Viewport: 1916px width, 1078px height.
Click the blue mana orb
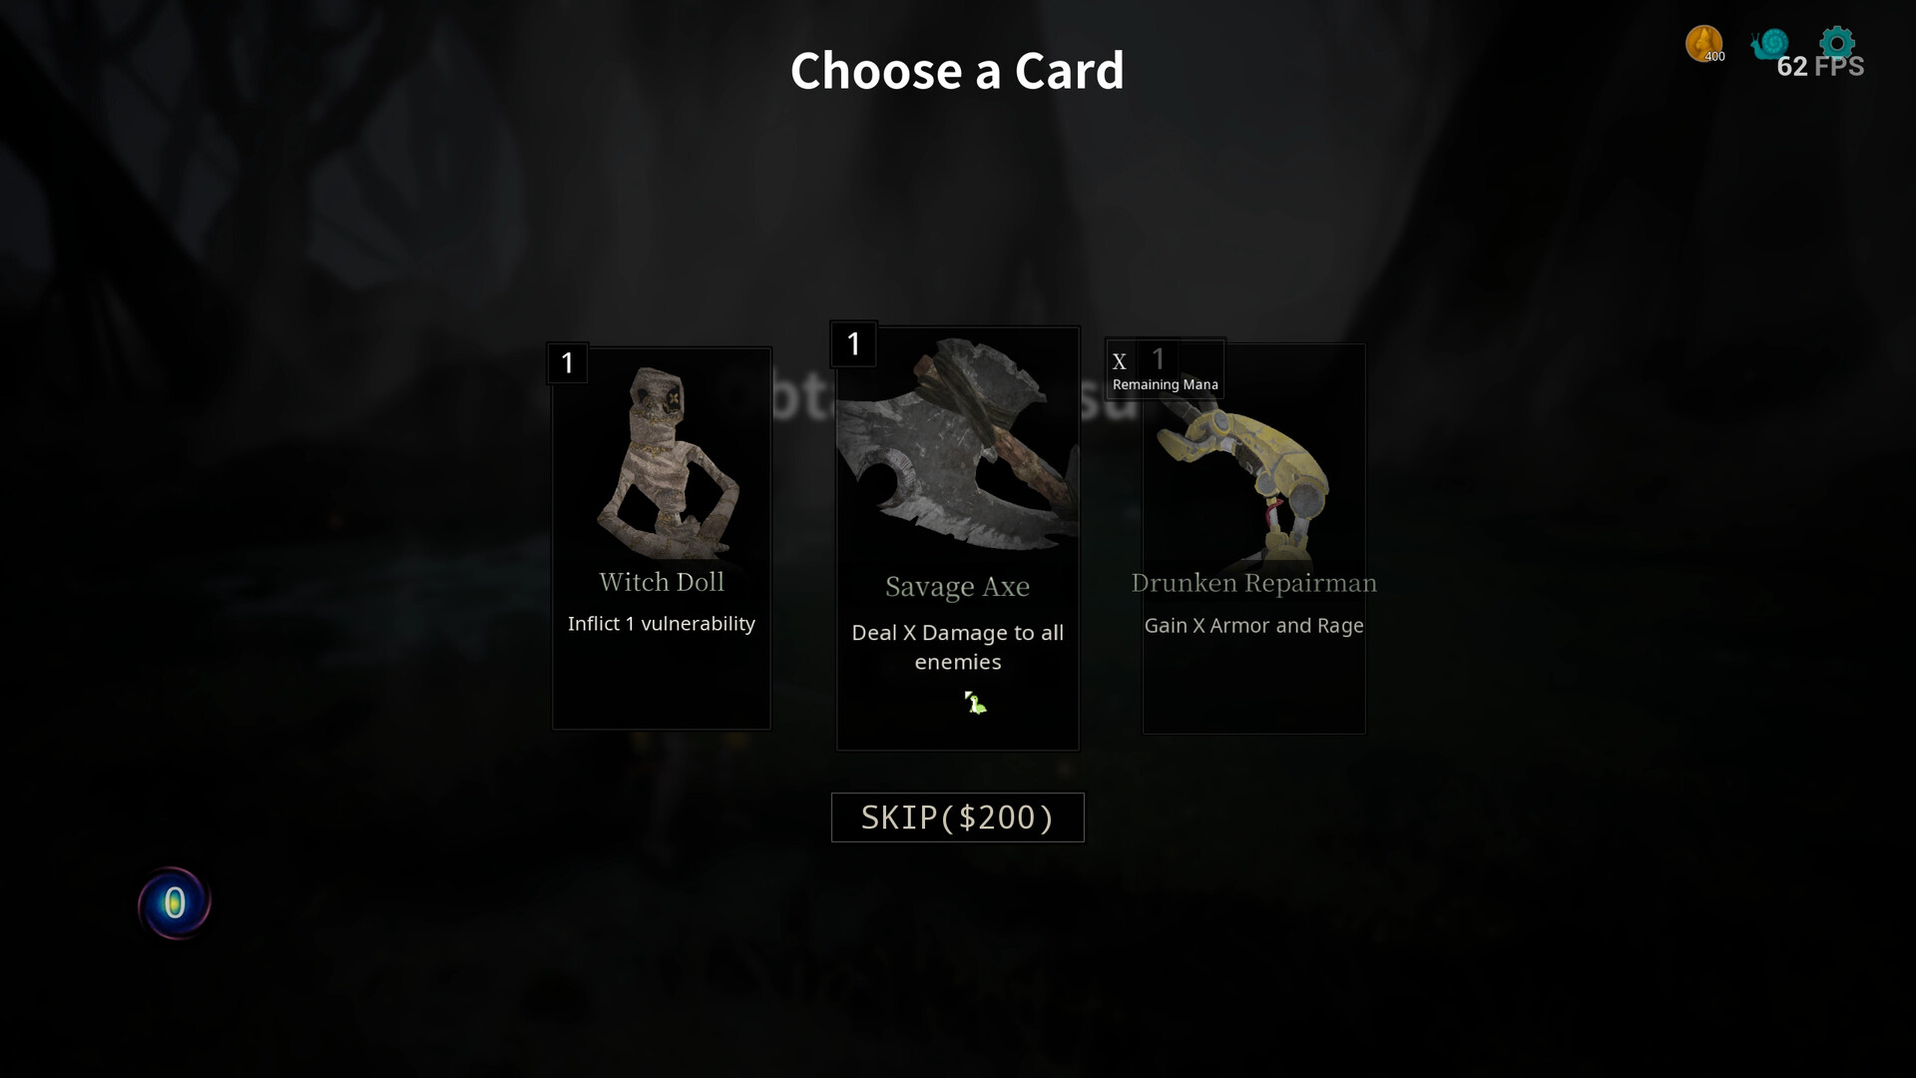[175, 903]
